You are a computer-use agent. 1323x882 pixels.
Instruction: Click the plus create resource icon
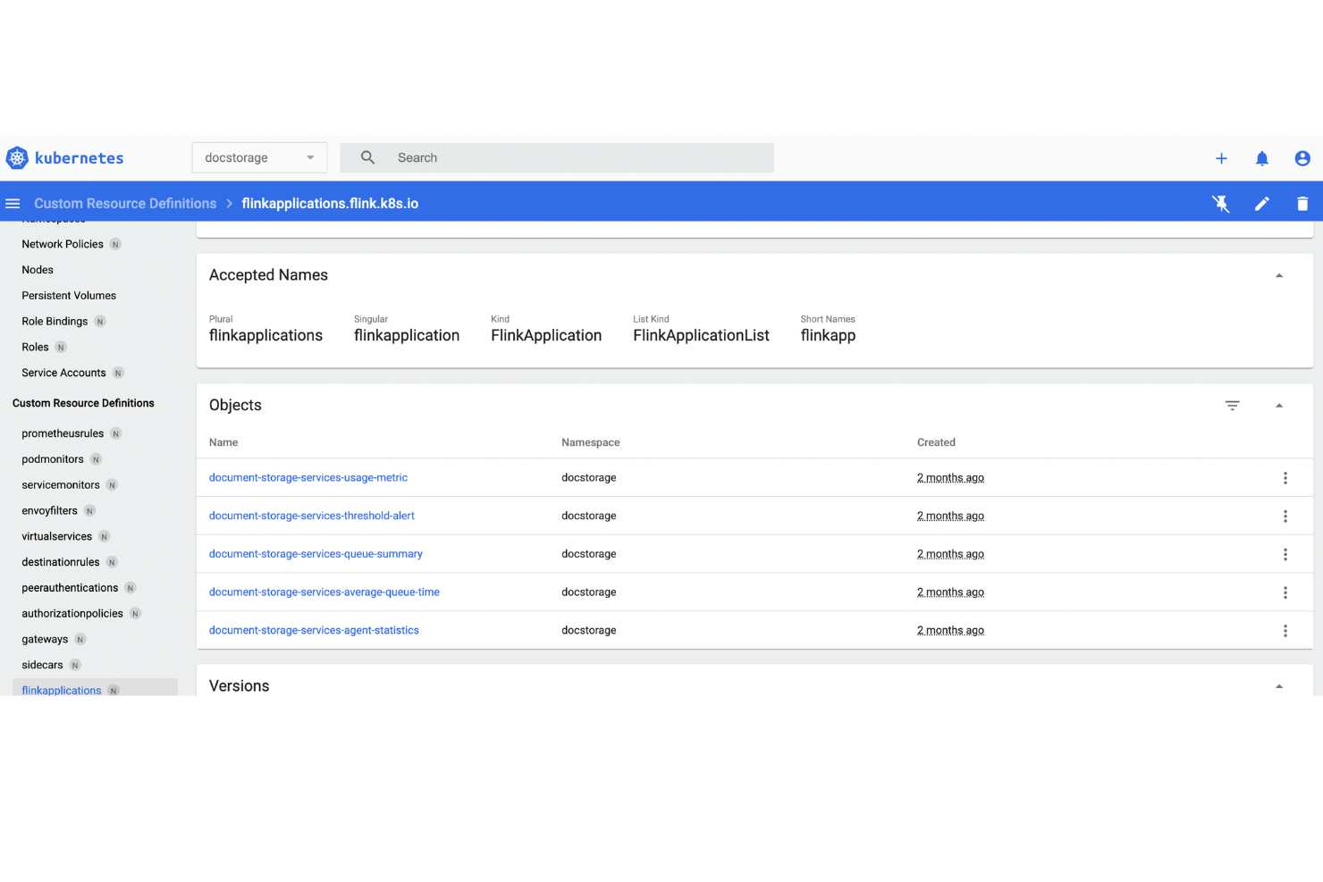point(1221,158)
